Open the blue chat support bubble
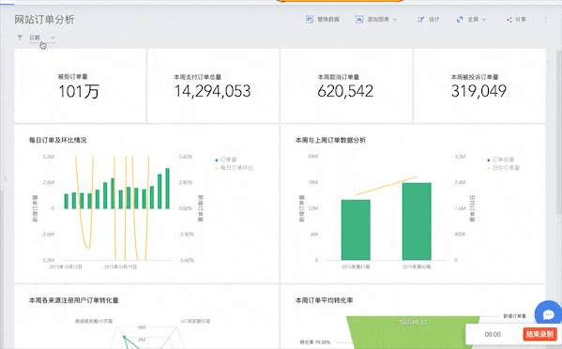 tap(548, 314)
